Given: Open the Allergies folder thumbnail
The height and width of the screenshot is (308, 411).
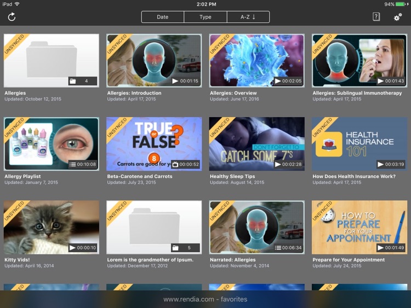Looking at the screenshot, I should [52, 60].
